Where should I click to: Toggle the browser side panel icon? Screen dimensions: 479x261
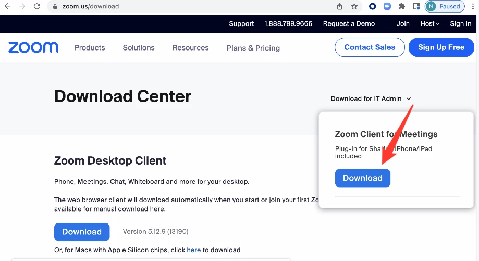click(416, 6)
